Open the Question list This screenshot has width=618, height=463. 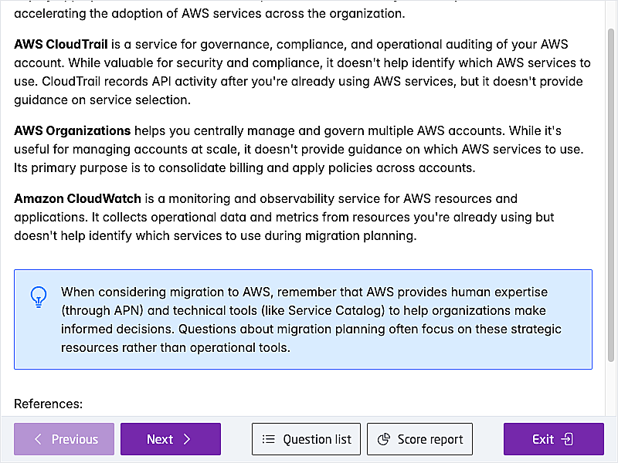point(306,439)
